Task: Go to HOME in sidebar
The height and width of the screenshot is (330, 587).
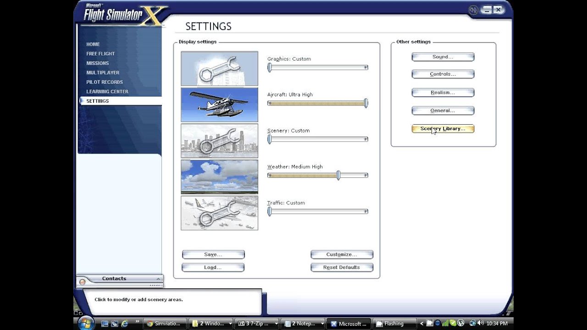Action: click(x=93, y=44)
